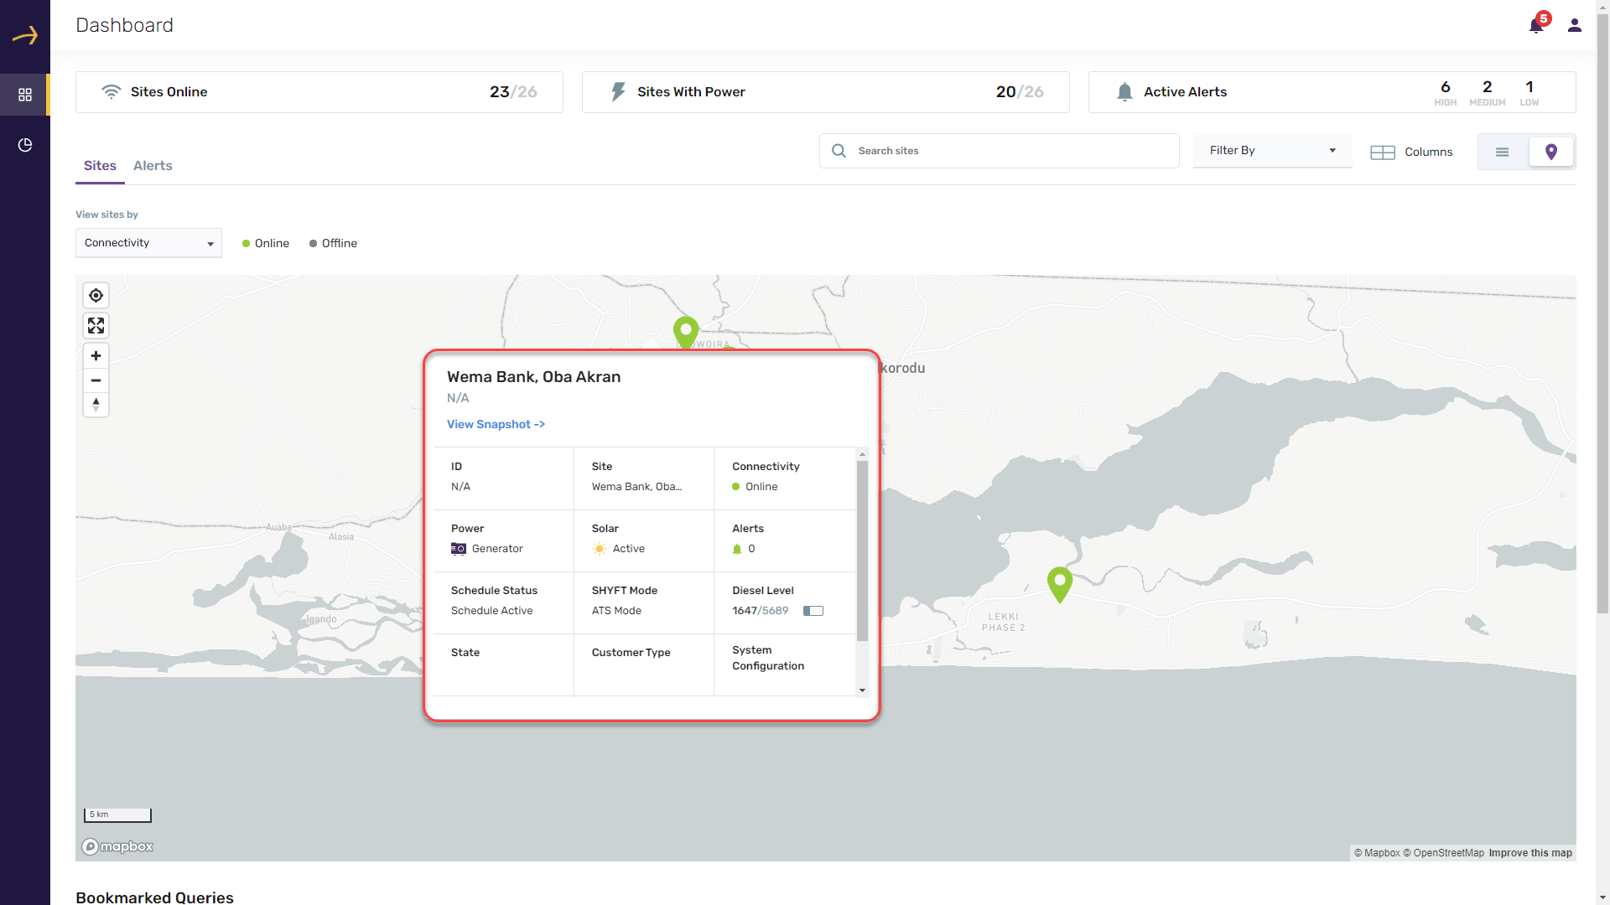Viewport: 1610px width, 905px height.
Task: Switch to list view
Action: (1502, 152)
